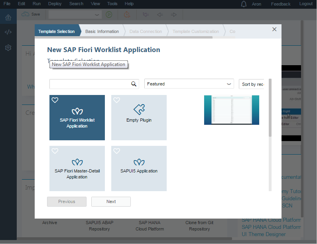Open the View menu
This screenshot has width=317, height=244.
pos(95,4)
